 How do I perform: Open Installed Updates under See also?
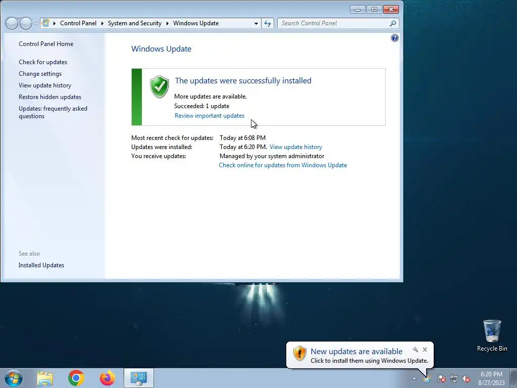tap(41, 265)
